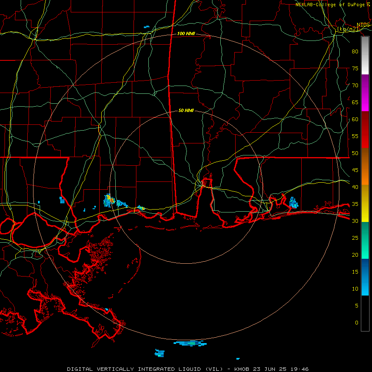Click the scale value 70
This screenshot has width=372, height=372.
coord(355,86)
